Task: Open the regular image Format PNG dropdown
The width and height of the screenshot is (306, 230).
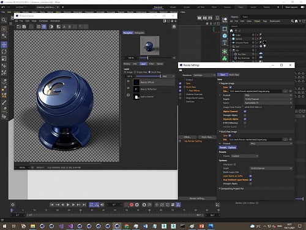Action: click(268, 95)
